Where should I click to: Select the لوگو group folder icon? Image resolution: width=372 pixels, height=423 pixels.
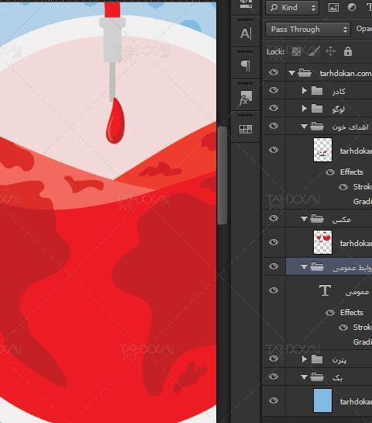click(317, 109)
